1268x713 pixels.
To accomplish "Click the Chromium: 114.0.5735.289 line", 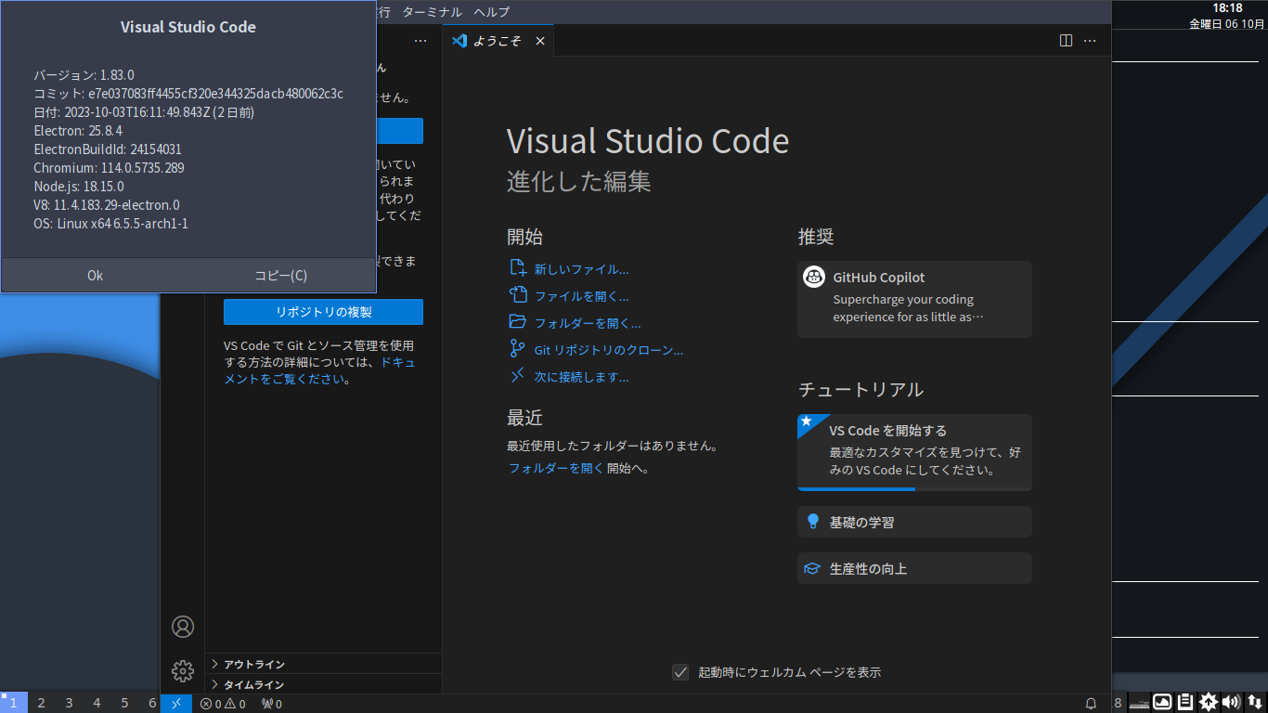I will pos(109,168).
